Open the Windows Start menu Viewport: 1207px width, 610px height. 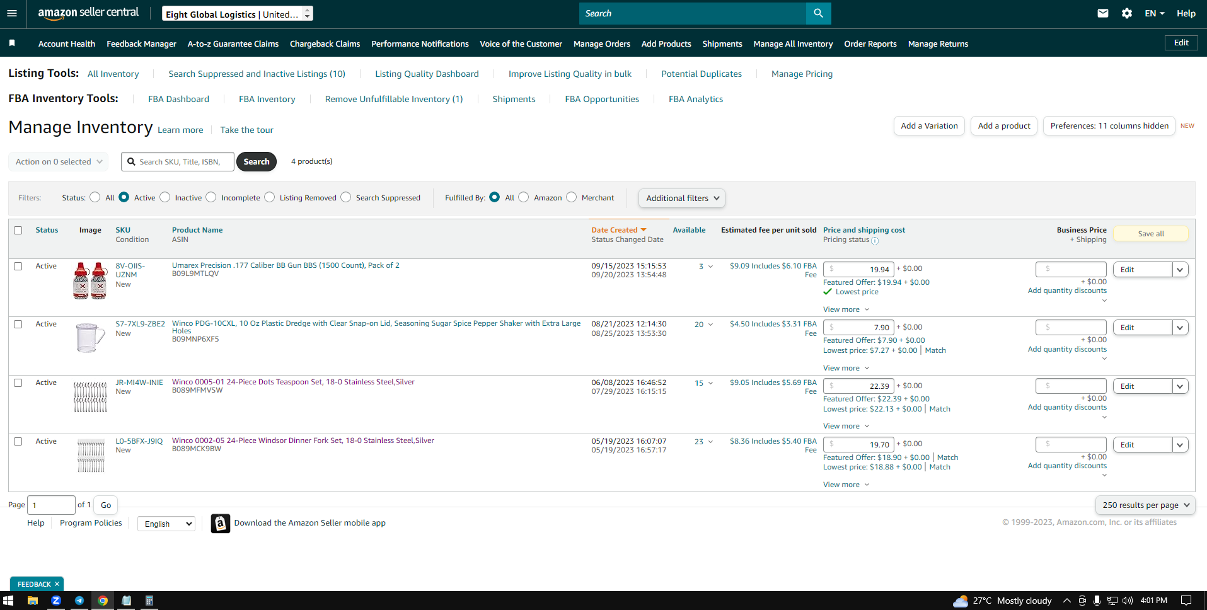pyautogui.click(x=8, y=601)
